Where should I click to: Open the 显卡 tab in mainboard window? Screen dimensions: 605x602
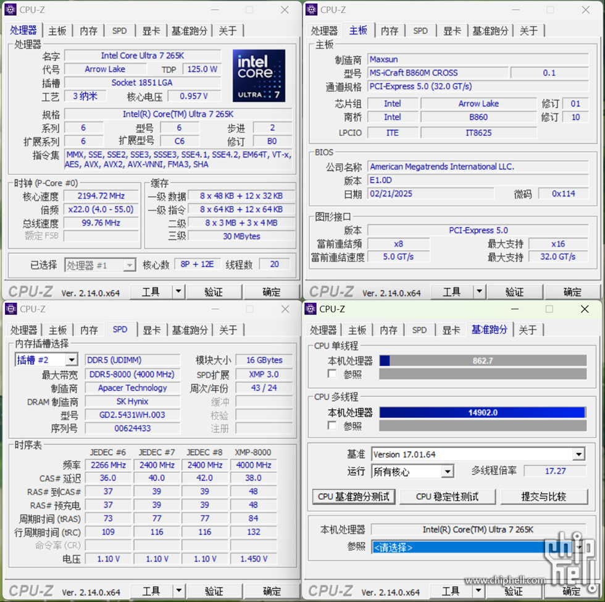point(452,31)
